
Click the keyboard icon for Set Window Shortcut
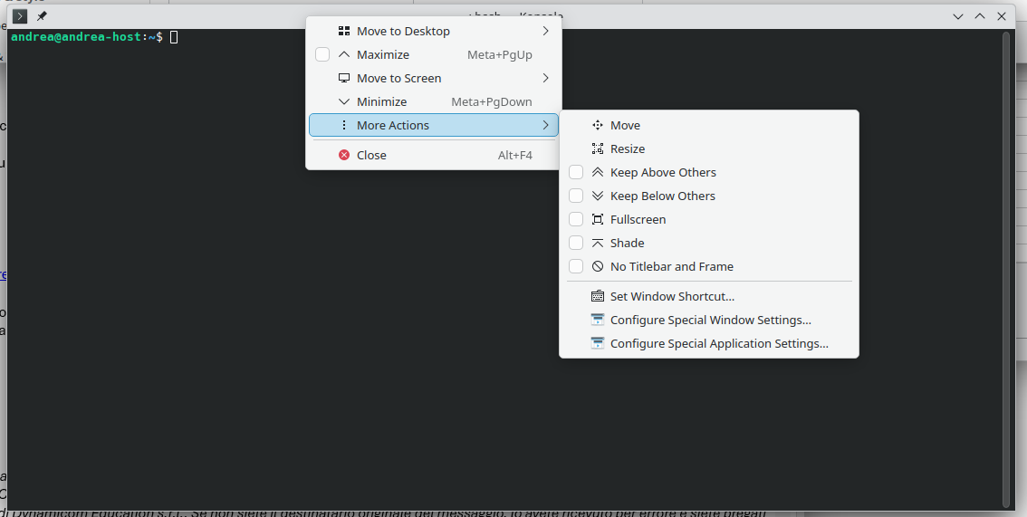click(x=598, y=296)
